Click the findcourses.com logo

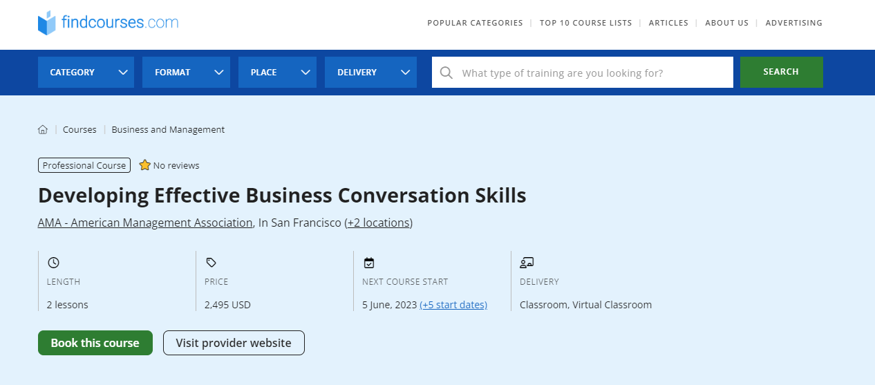108,23
